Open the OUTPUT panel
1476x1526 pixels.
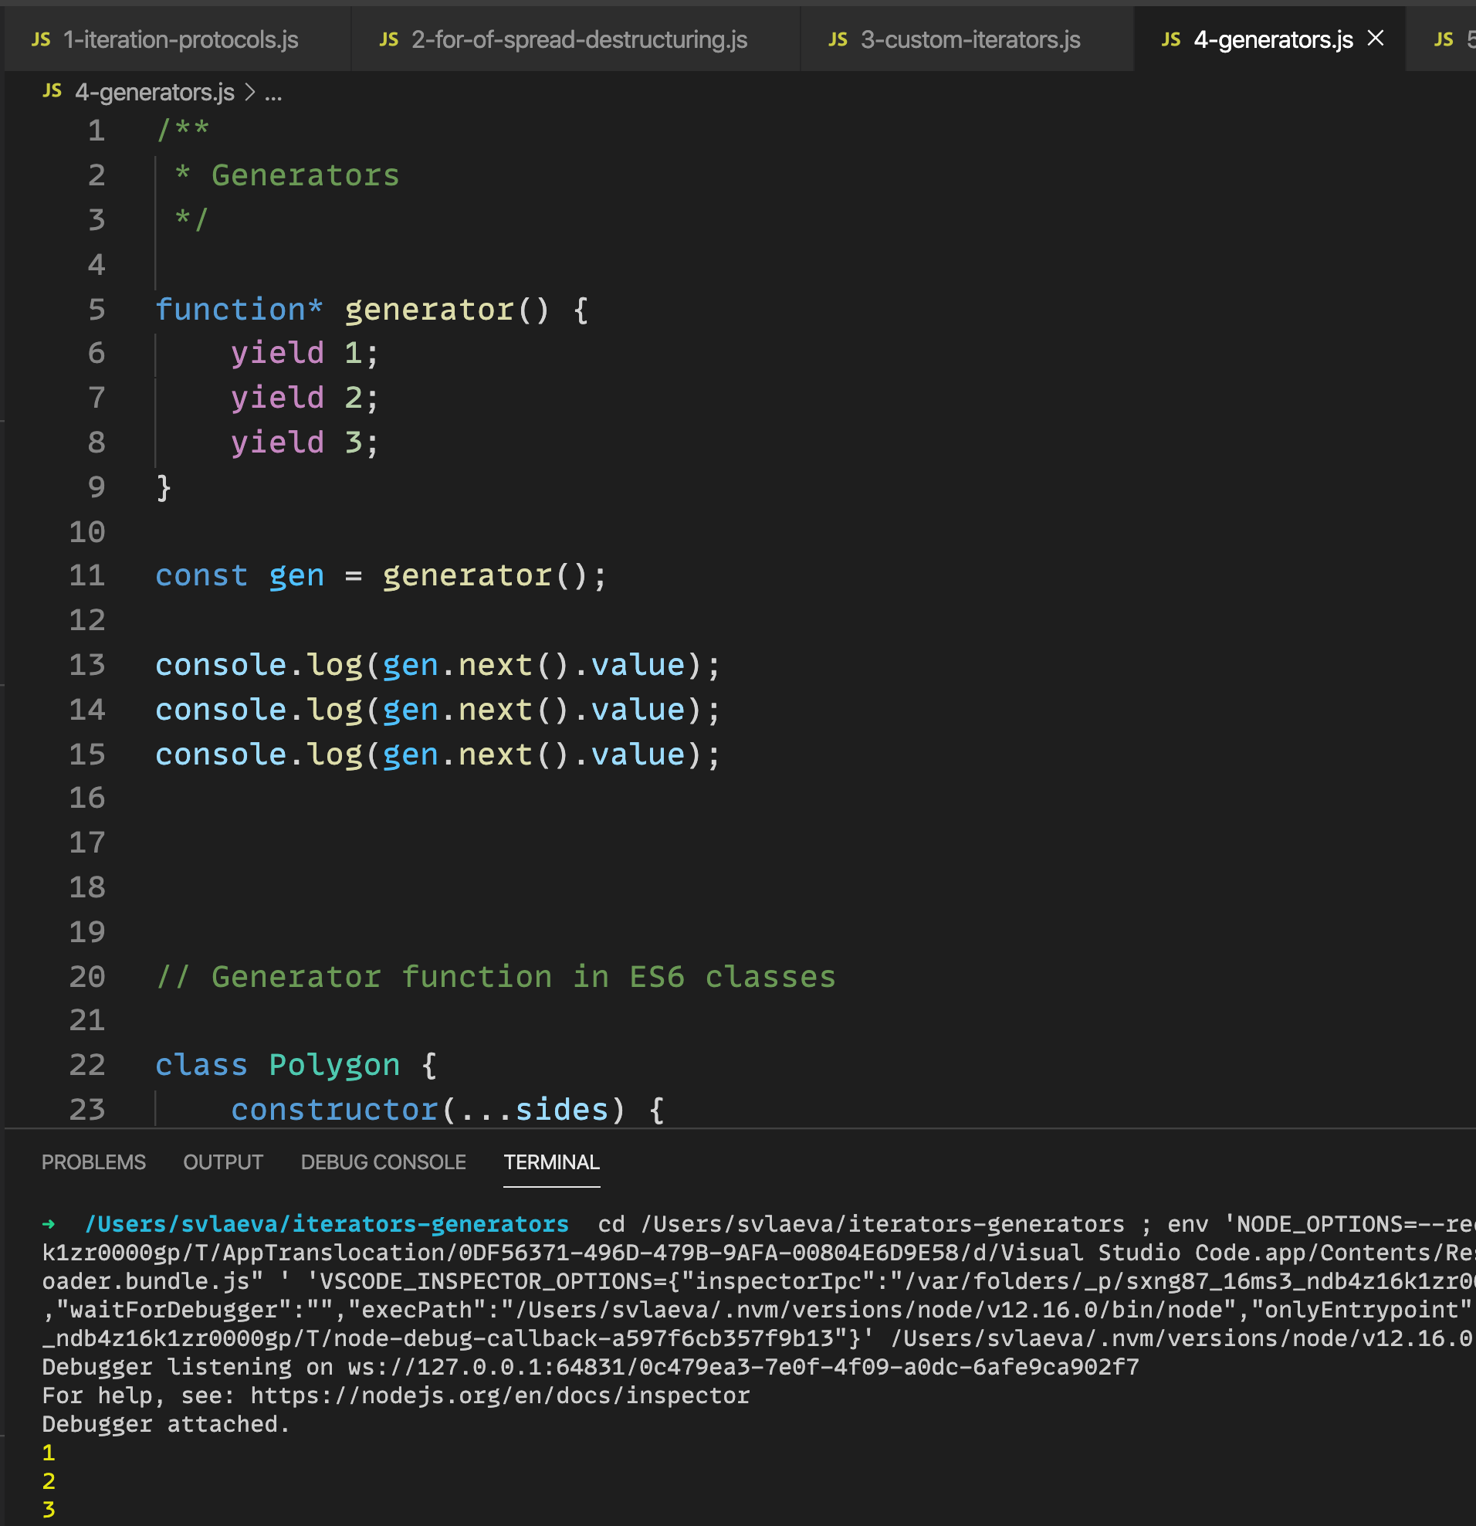coord(223,1161)
